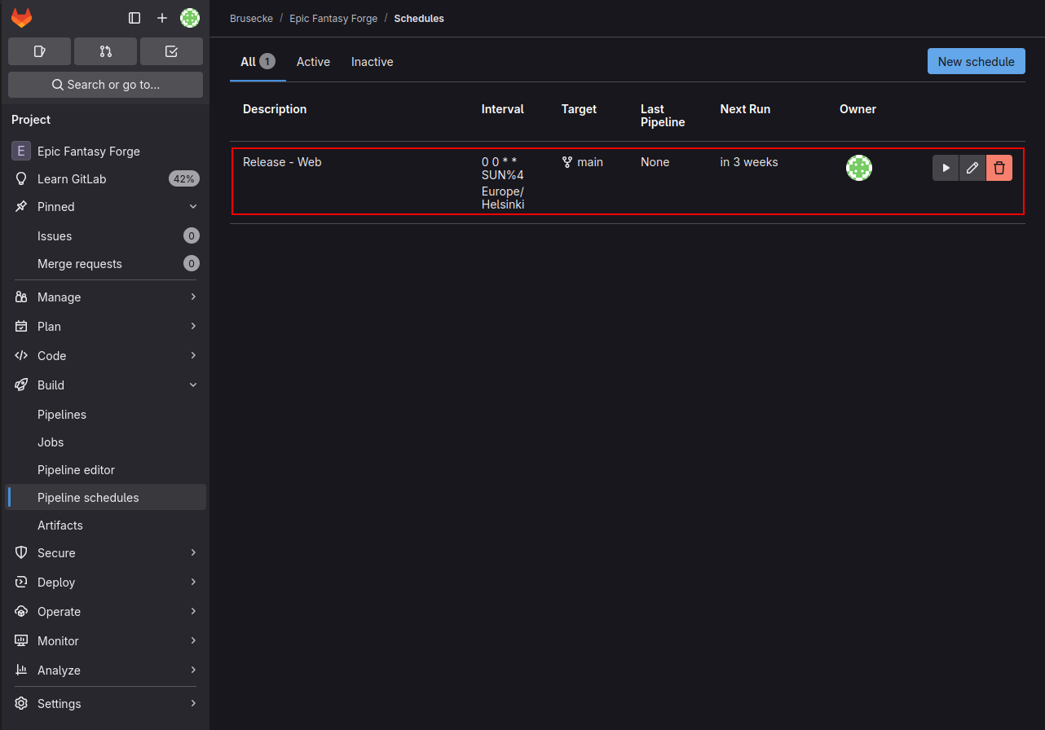The height and width of the screenshot is (730, 1045).
Task: Click the Settings gear icon
Action: [21, 703]
